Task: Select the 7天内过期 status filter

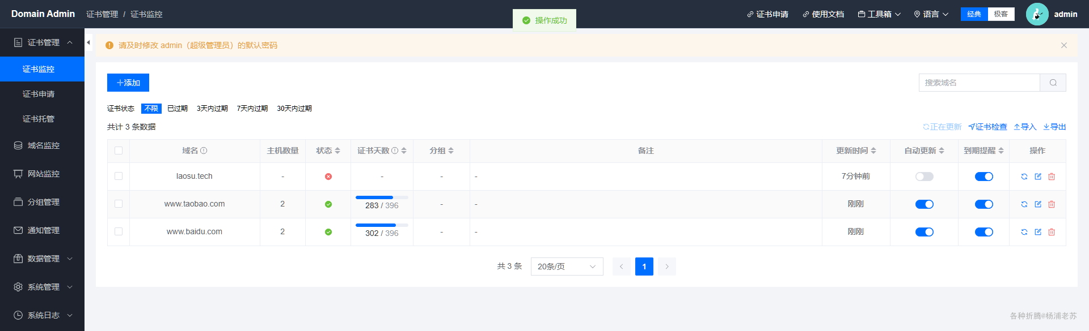Action: (252, 109)
